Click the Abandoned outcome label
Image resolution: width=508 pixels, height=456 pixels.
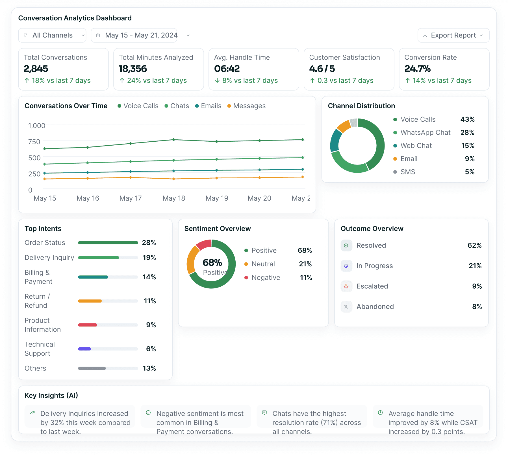375,307
